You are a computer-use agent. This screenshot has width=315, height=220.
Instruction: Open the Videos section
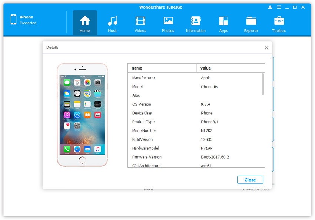(x=140, y=23)
